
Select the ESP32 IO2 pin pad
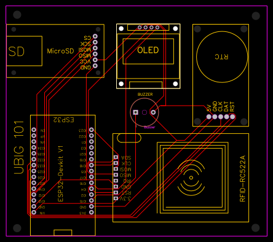[92, 195]
